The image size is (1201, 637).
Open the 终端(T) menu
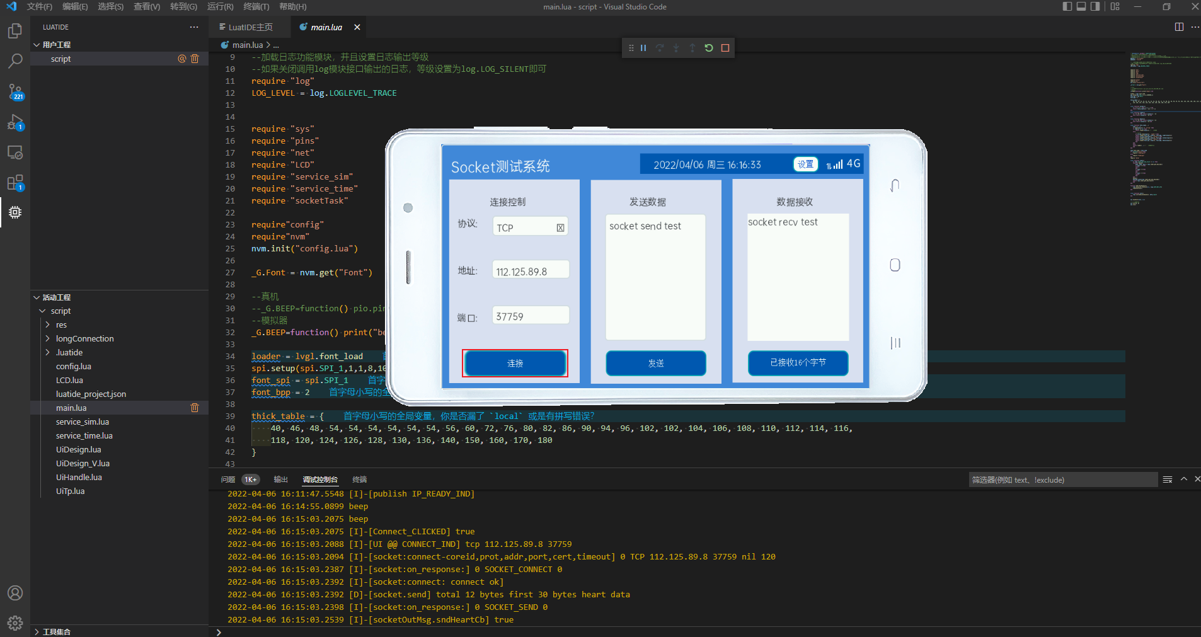click(x=256, y=6)
